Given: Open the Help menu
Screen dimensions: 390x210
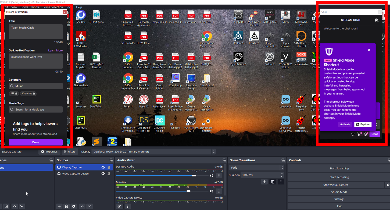Looking at the screenshot, I should tap(79, 7).
